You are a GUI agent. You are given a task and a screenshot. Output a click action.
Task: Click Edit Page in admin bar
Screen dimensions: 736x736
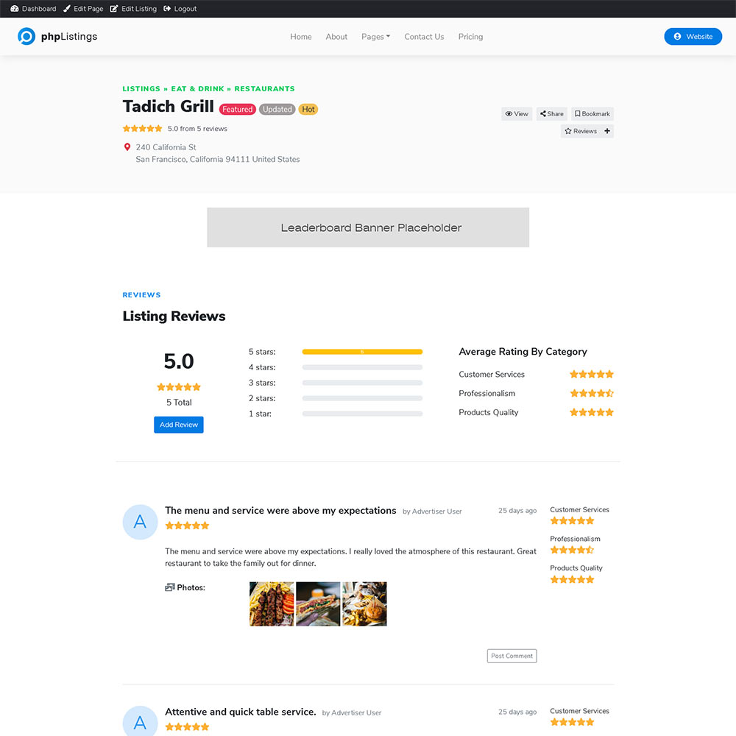tap(84, 8)
